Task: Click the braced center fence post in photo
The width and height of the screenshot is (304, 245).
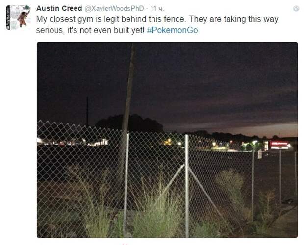Action: pos(186,185)
